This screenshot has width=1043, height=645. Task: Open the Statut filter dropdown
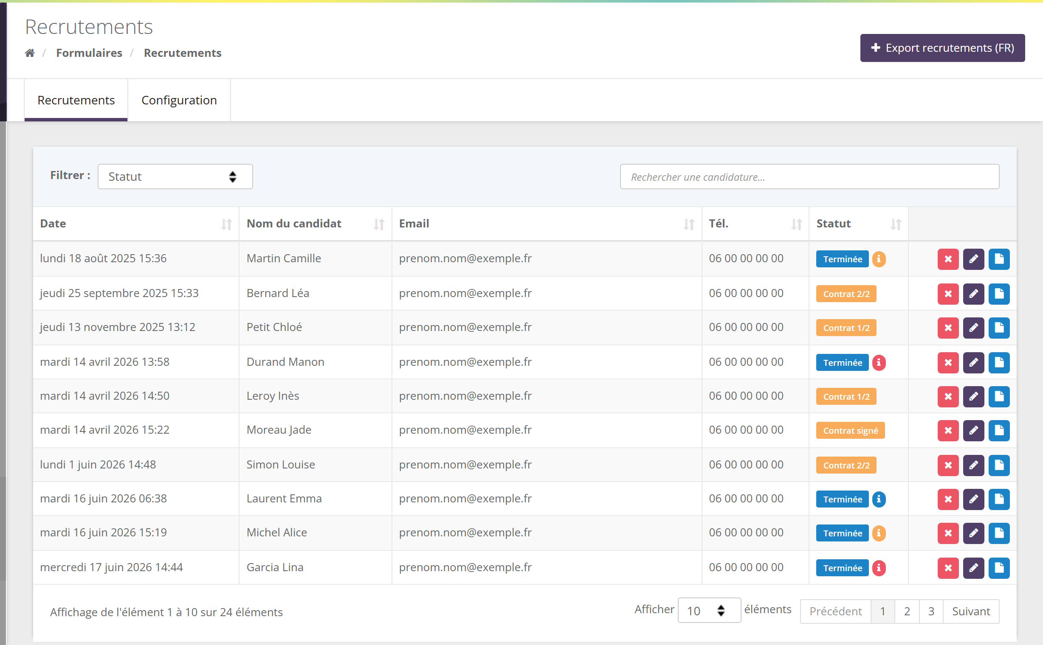point(175,177)
